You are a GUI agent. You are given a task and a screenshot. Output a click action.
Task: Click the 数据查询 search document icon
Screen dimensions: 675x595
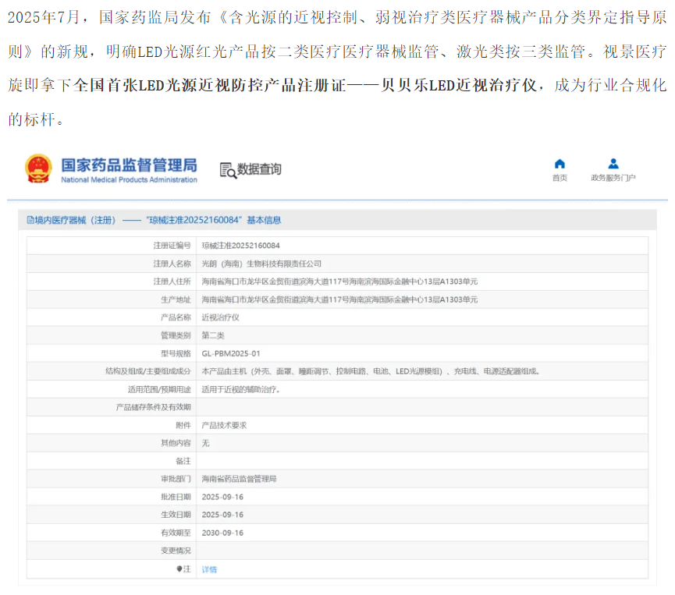point(227,170)
